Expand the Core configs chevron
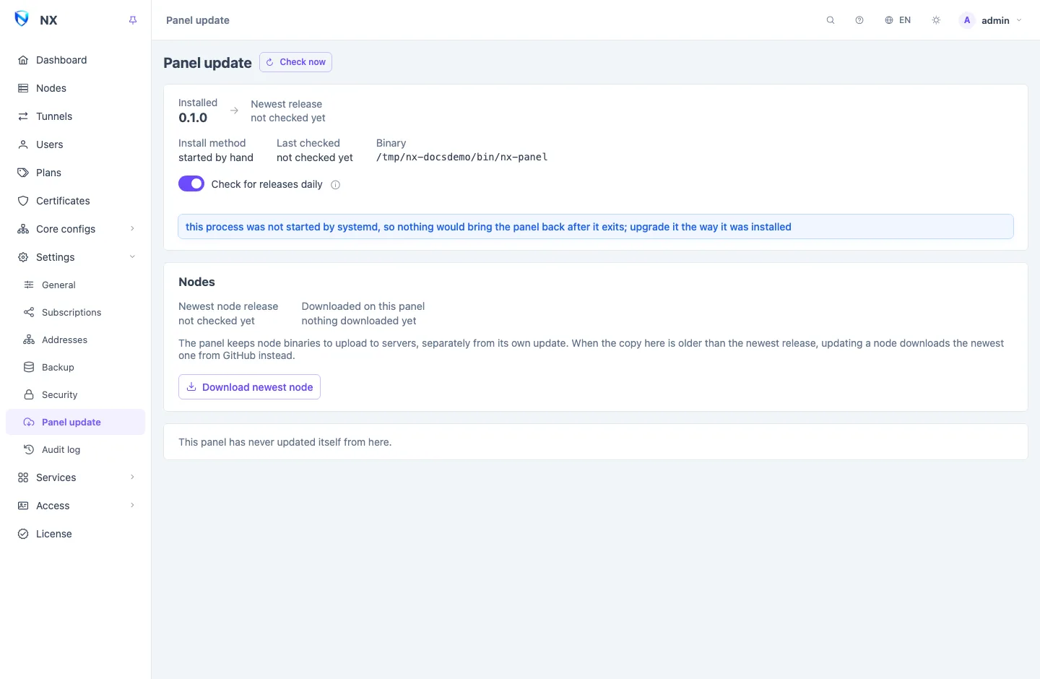Viewport: 1040px width, 679px height. click(132, 229)
